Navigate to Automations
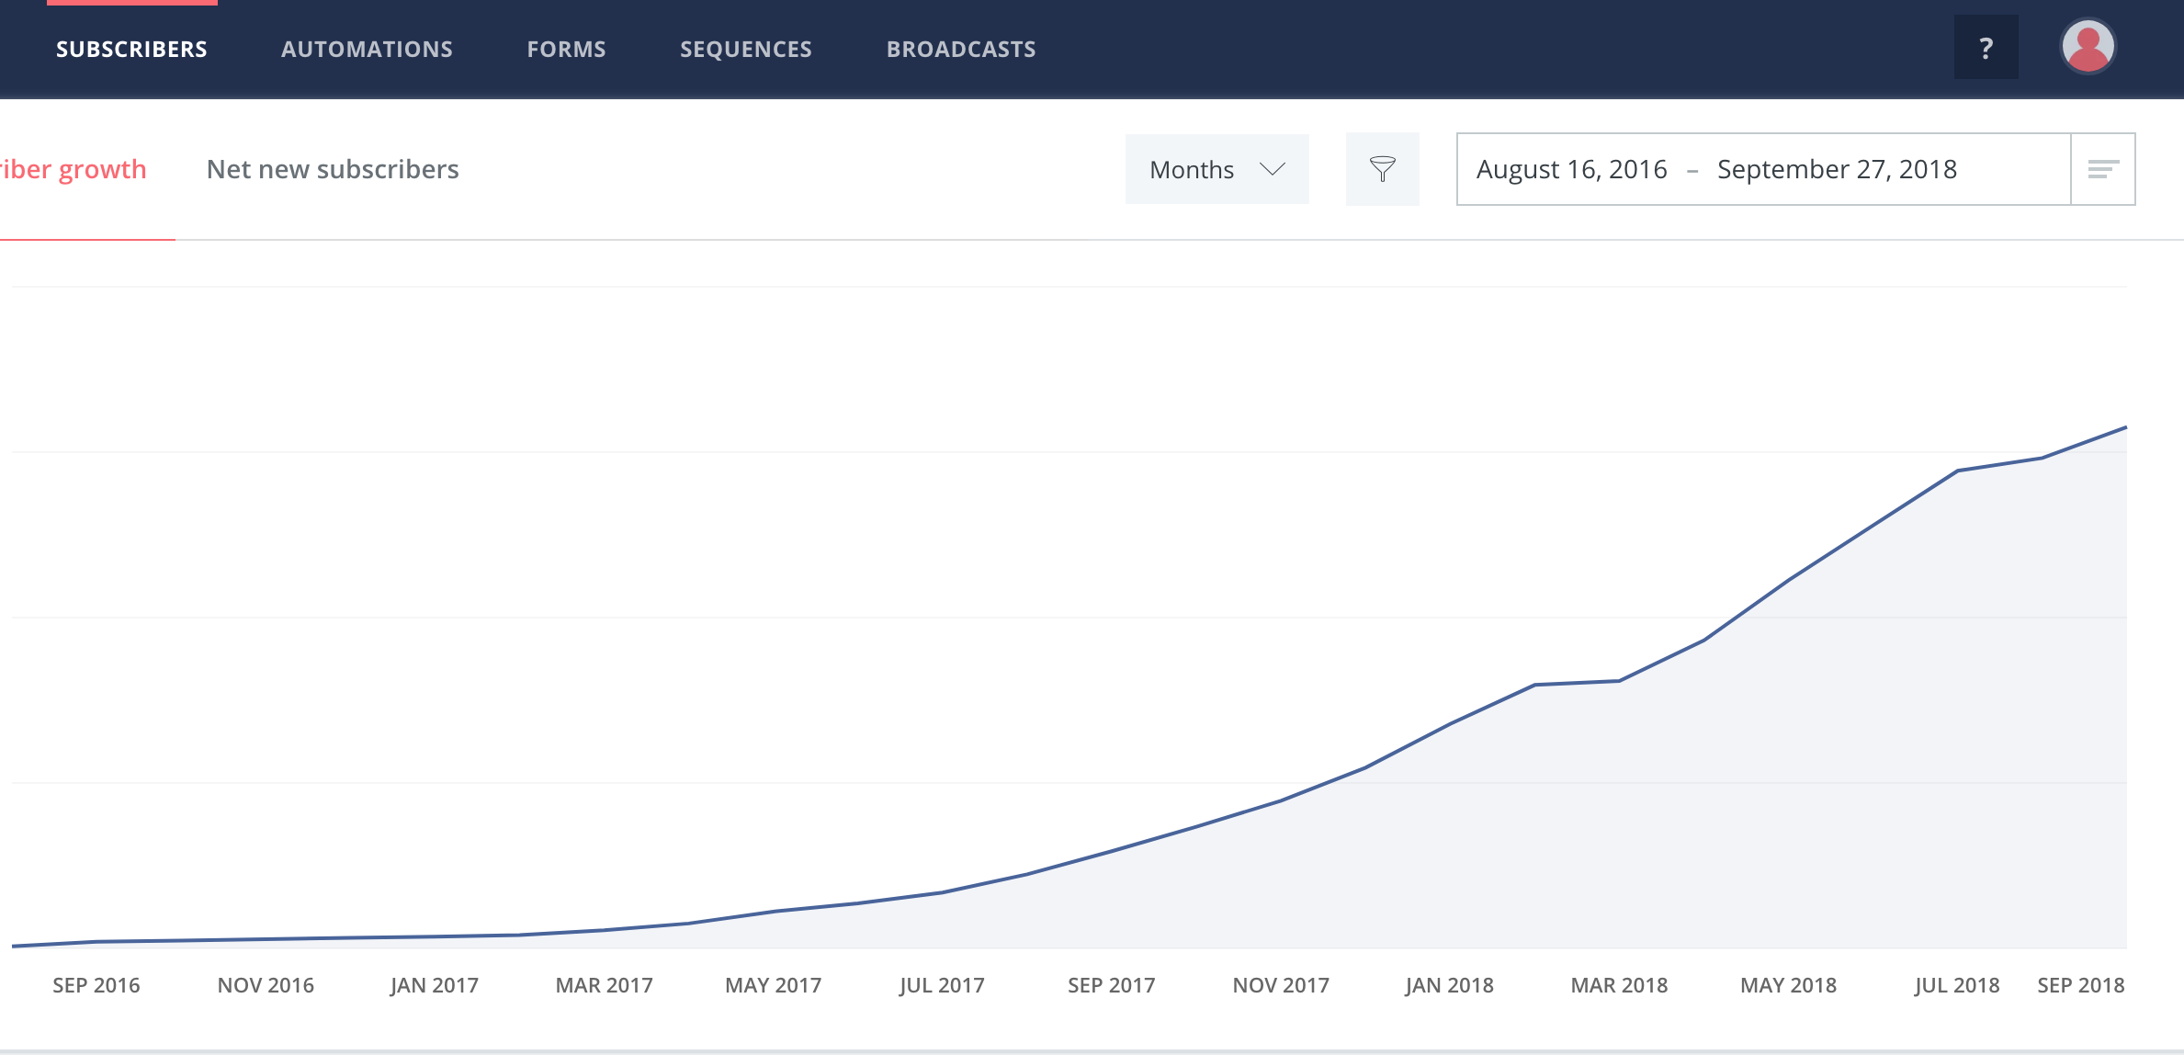Screen dimensions: 2184x1055 (x=367, y=49)
